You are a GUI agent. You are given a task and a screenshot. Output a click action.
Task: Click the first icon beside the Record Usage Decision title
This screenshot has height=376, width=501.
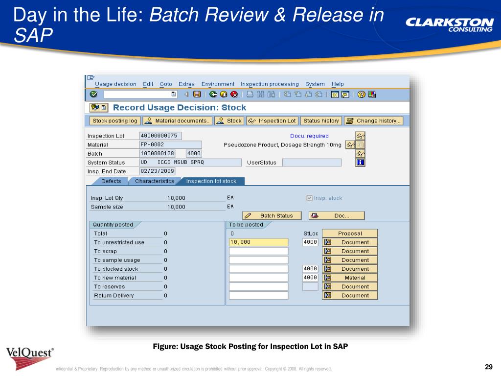[x=94, y=107]
